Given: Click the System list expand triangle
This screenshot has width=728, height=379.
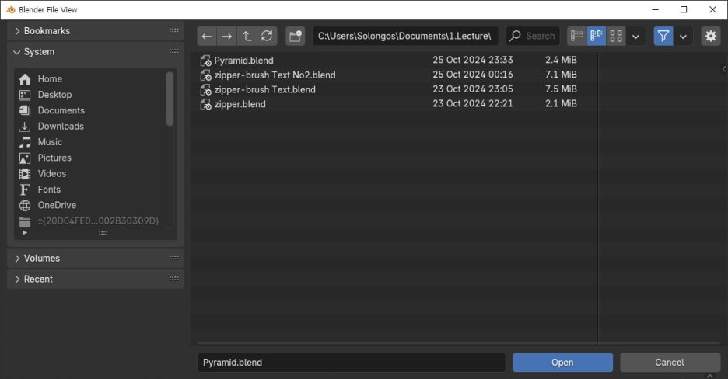Looking at the screenshot, I should 25,232.
